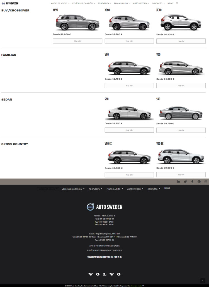Click Haz clic button under XC60
Screen dimensions: 209x287
pos(129,41)
